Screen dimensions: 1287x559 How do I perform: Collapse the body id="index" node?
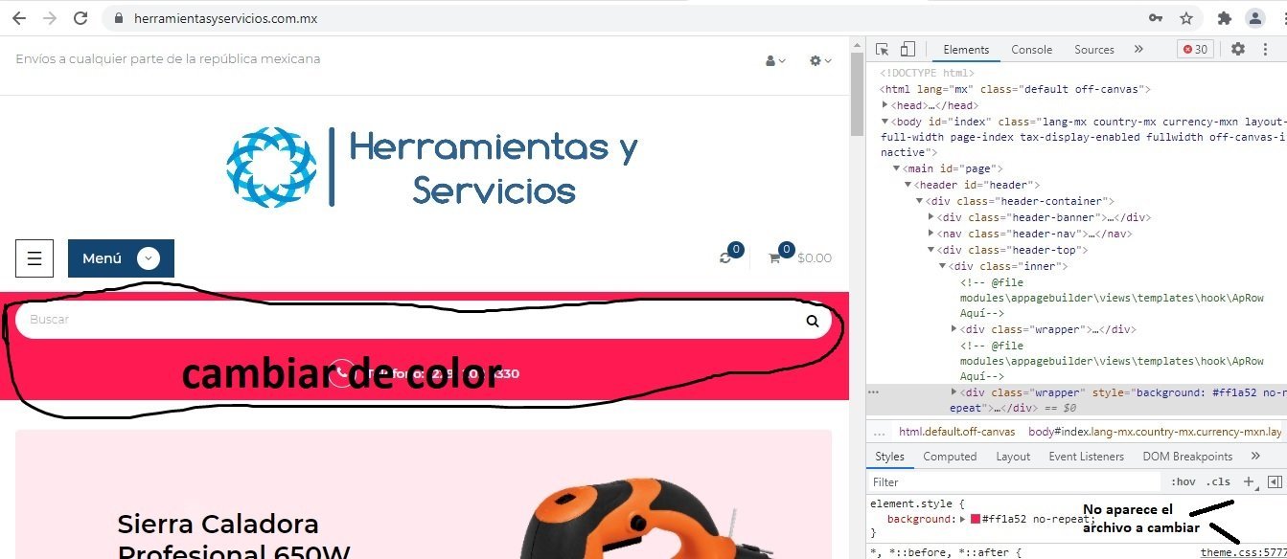885,122
